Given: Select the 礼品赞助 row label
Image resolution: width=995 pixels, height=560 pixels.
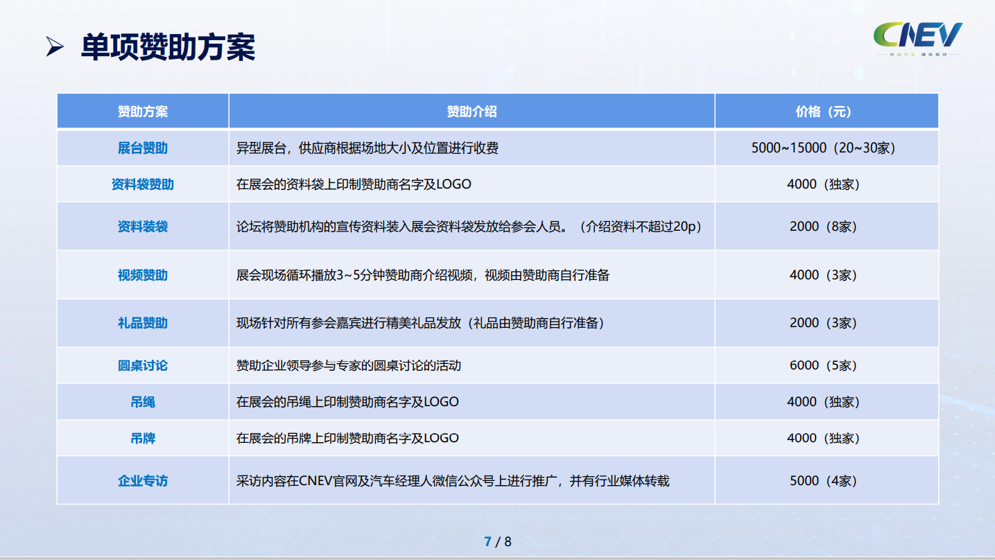Looking at the screenshot, I should click(x=143, y=323).
